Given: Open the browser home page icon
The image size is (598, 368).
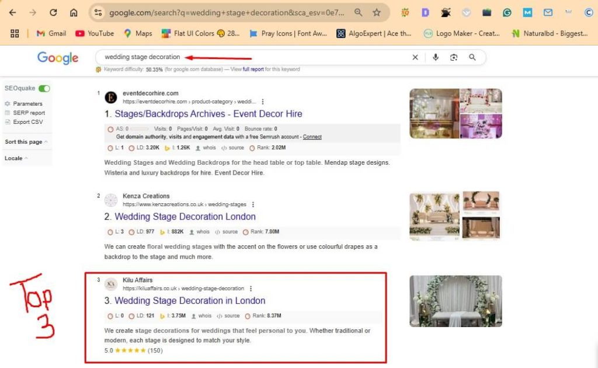Looking at the screenshot, I should [x=74, y=13].
